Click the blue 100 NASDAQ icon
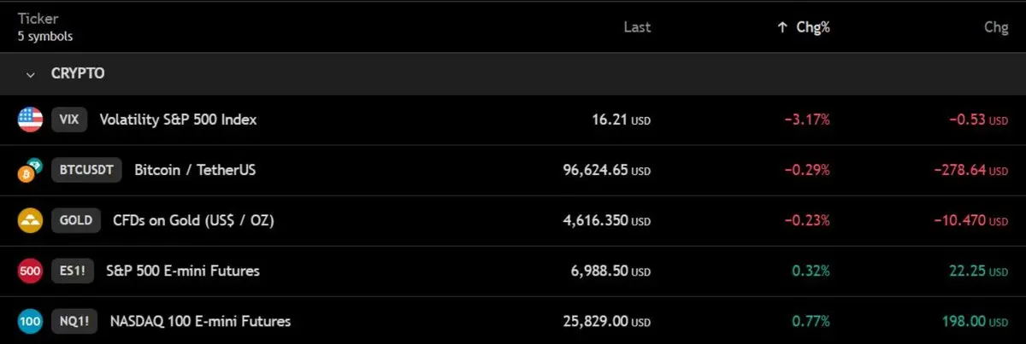The width and height of the screenshot is (1026, 344). [30, 321]
